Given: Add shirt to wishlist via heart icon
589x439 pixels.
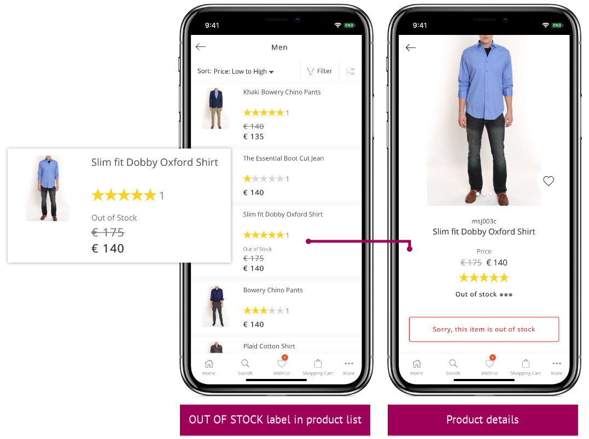Looking at the screenshot, I should (x=549, y=181).
